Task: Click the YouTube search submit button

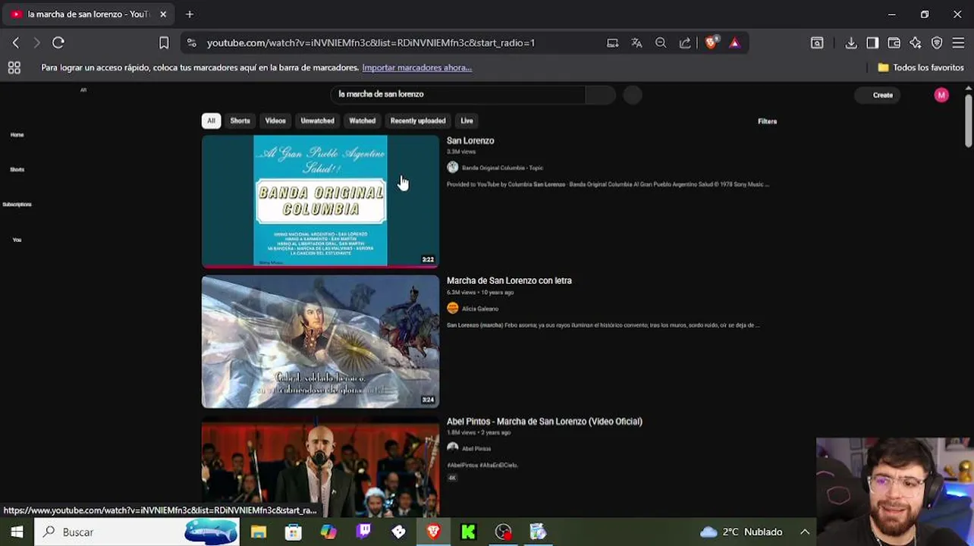Action: click(x=600, y=94)
